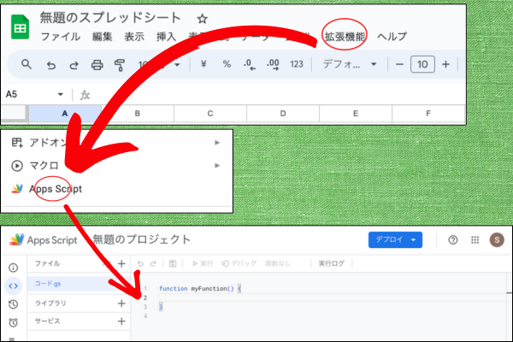Image resolution: width=513 pixels, height=342 pixels.
Task: Open the account avatar S
Action: (497, 240)
